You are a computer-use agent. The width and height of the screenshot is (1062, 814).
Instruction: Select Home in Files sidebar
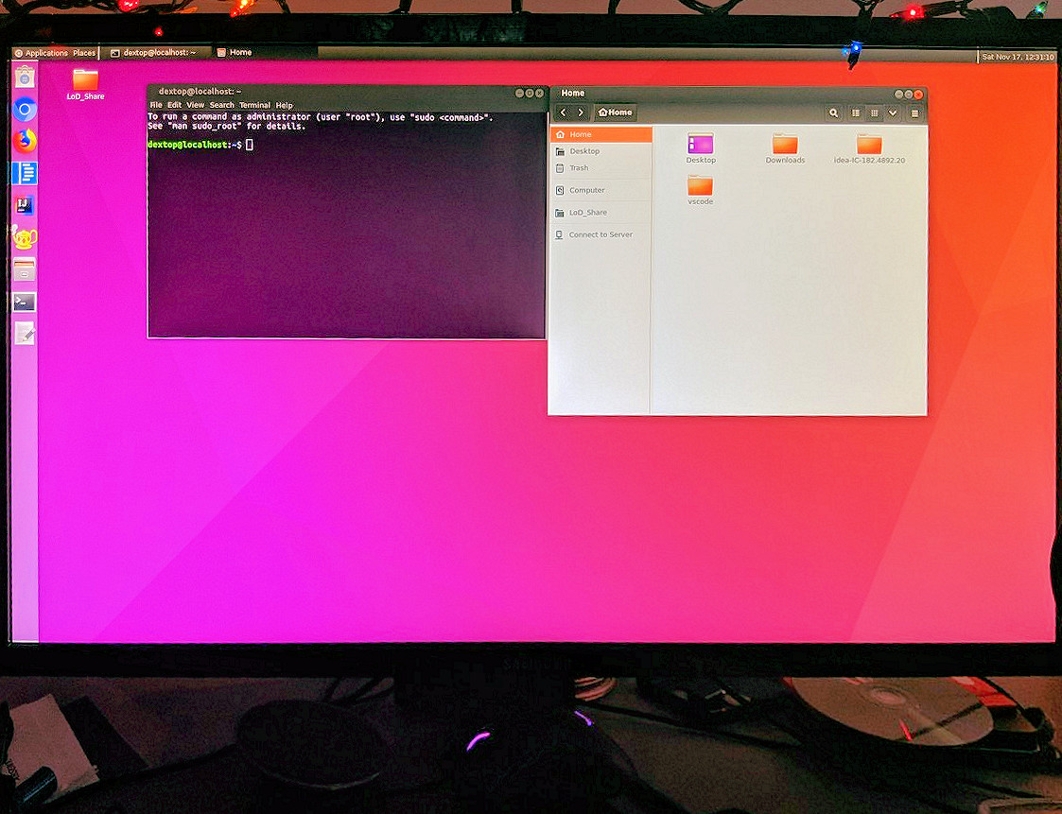[601, 134]
